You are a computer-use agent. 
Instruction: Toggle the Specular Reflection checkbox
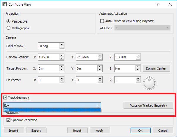8,120
